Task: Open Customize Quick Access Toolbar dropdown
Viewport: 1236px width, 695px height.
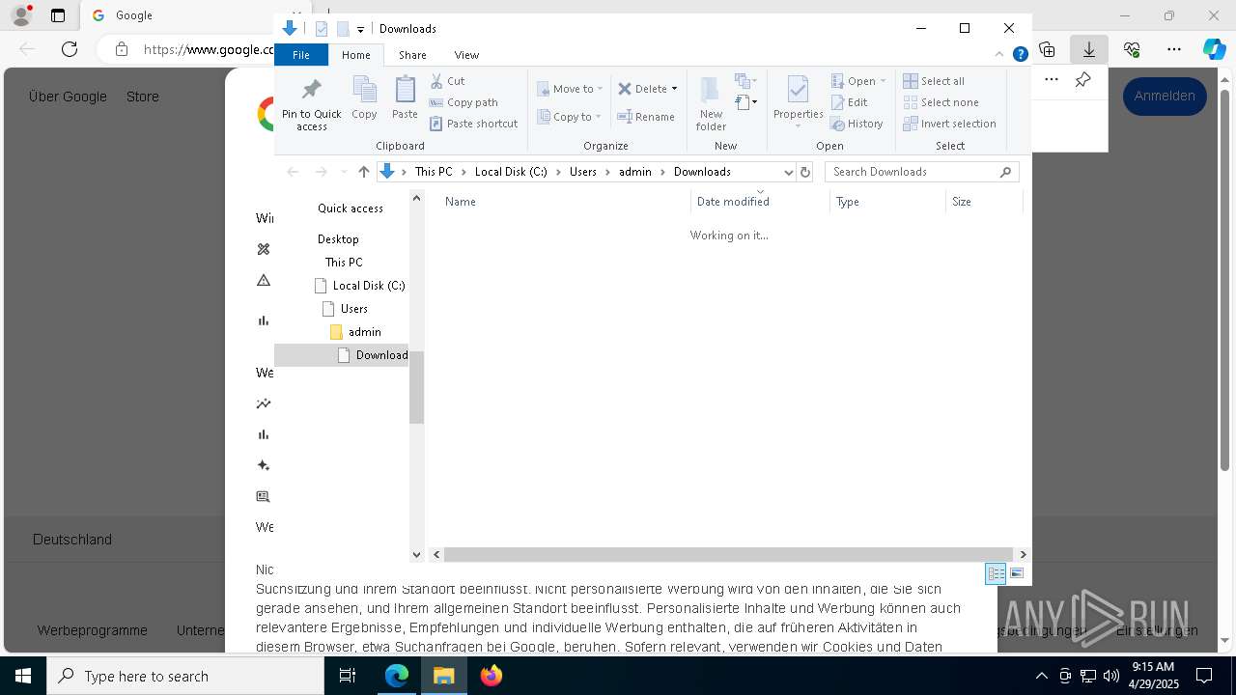Action: 360,30
